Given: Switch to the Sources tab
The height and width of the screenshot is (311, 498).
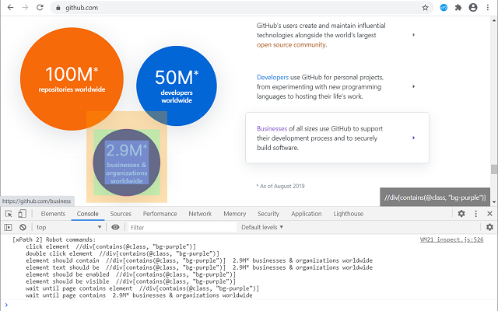Looking at the screenshot, I should [121, 214].
